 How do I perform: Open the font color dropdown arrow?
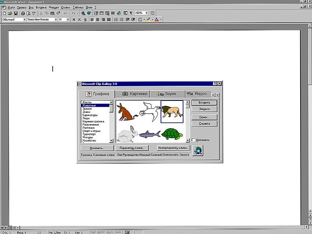161,19
